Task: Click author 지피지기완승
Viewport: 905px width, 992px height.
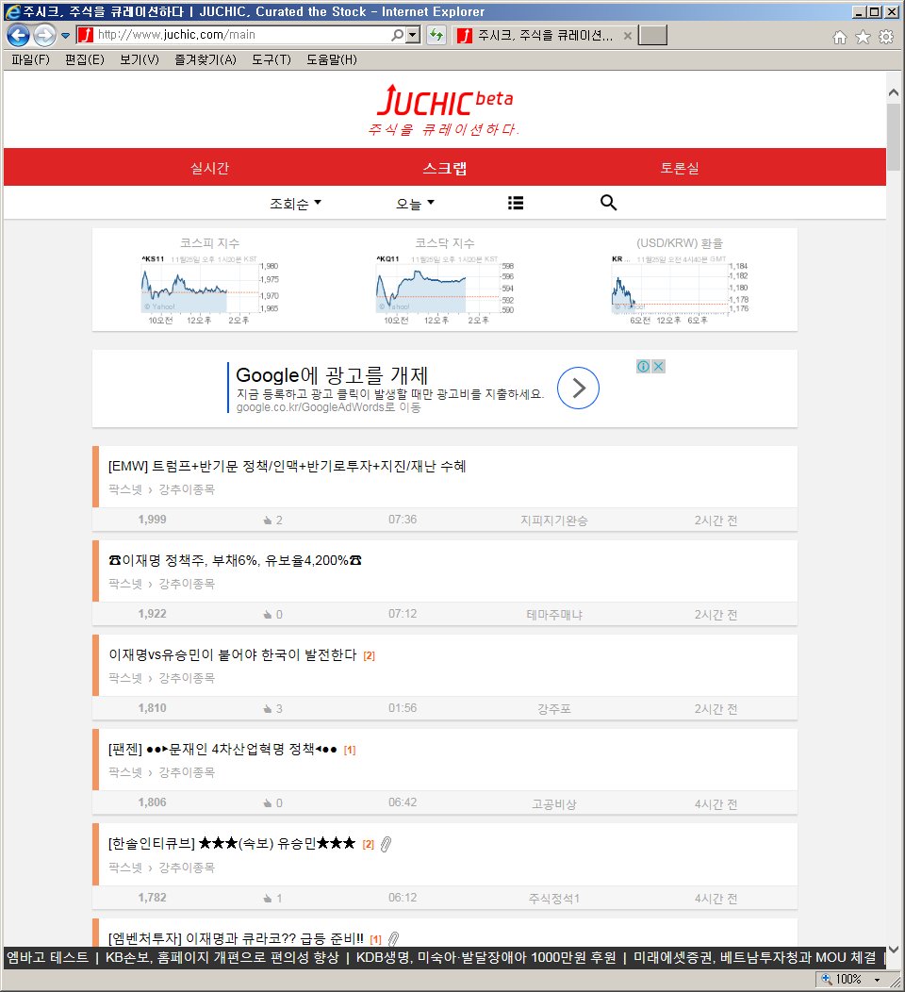Action: [x=554, y=520]
